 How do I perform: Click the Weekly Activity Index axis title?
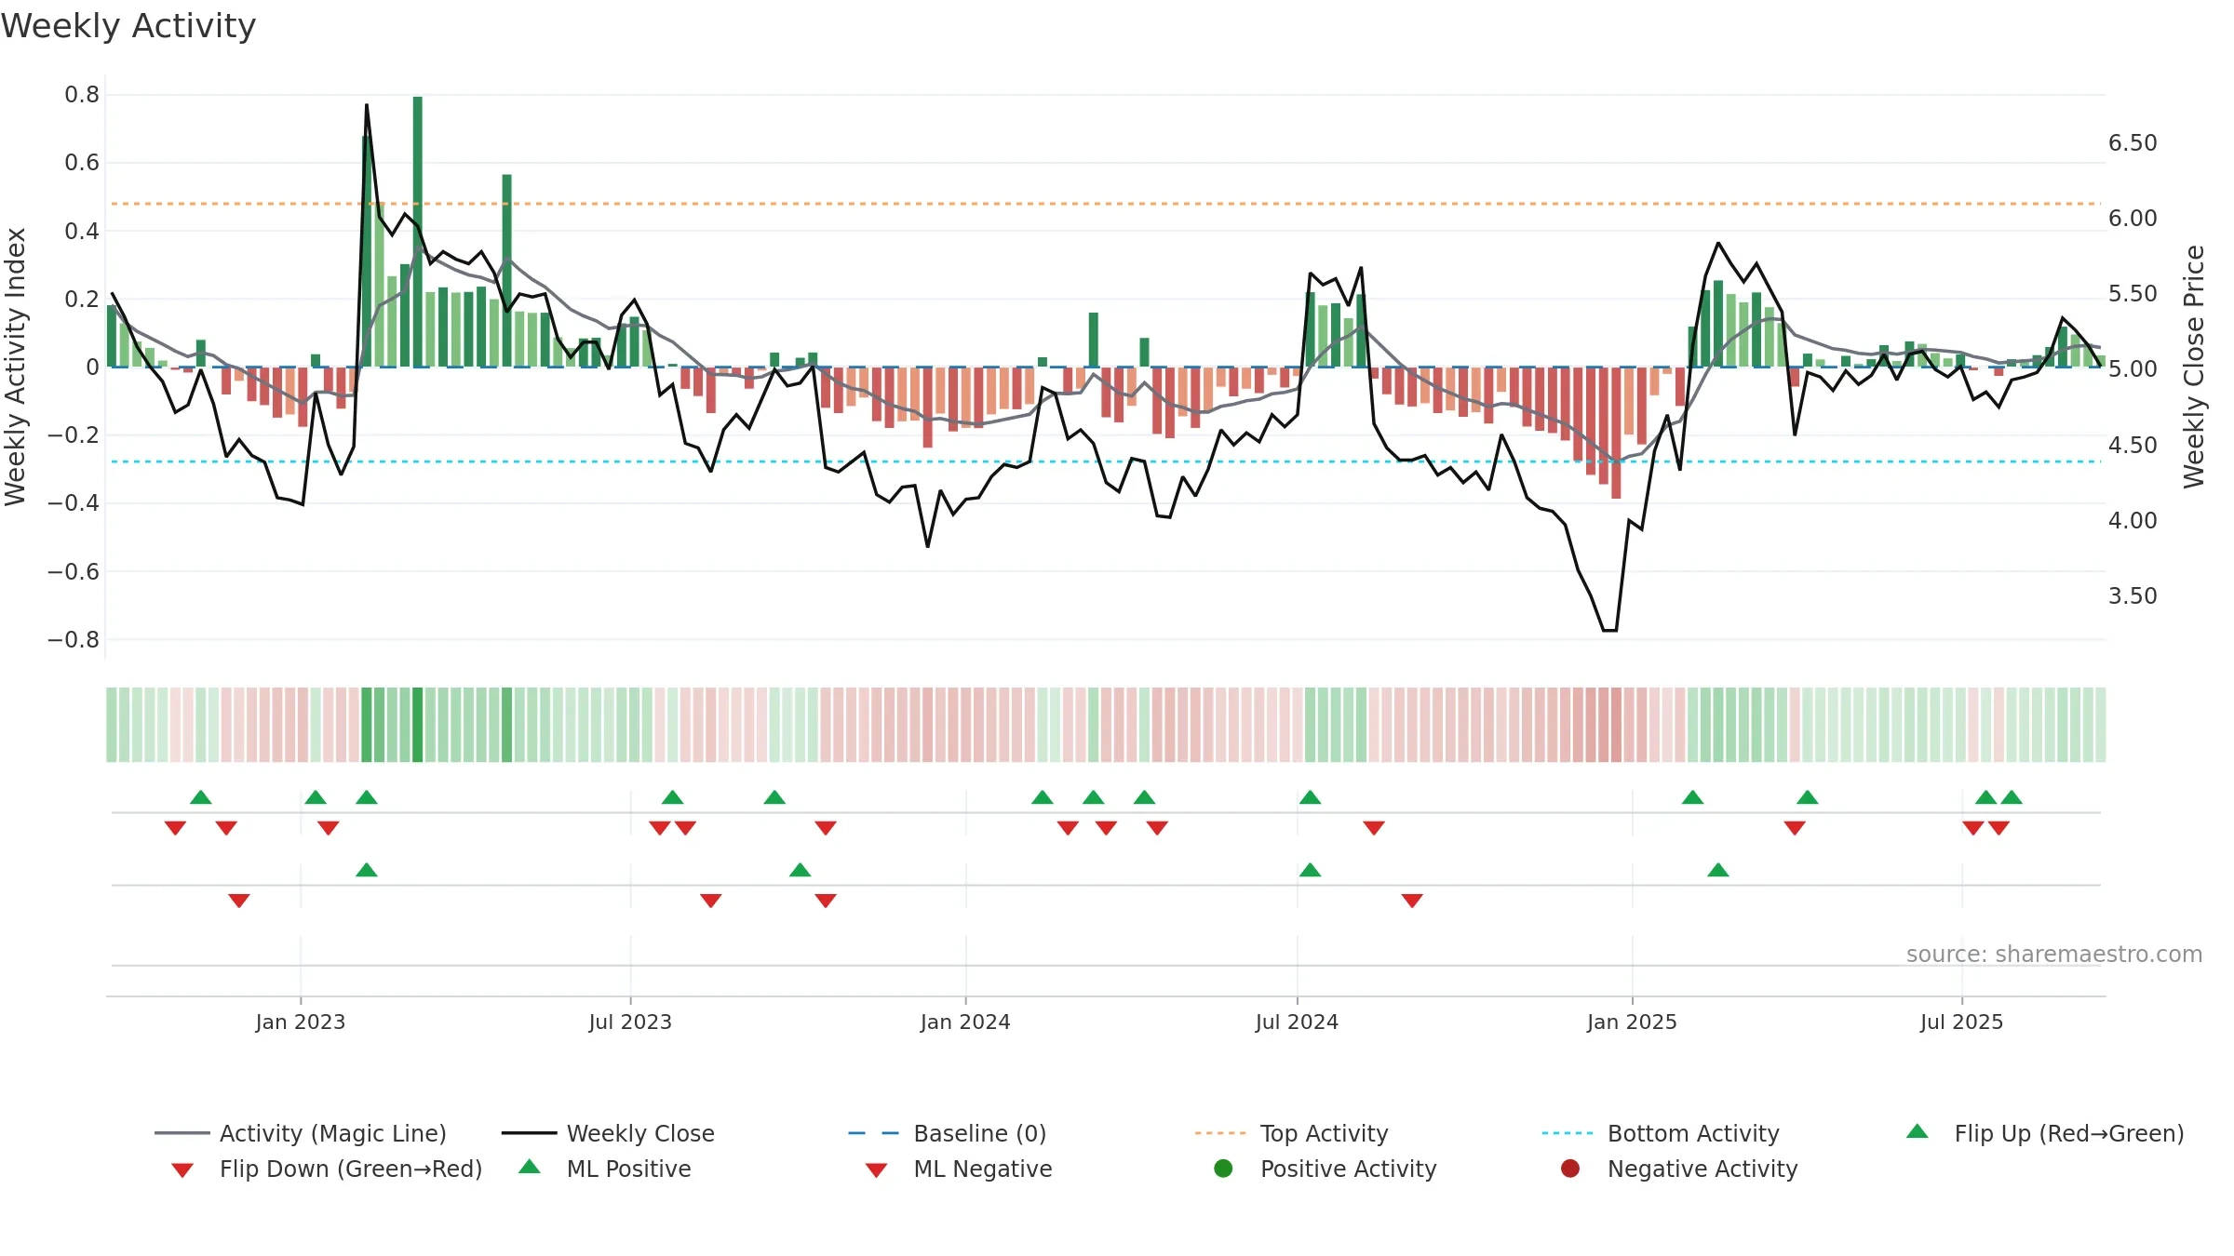[x=16, y=367]
